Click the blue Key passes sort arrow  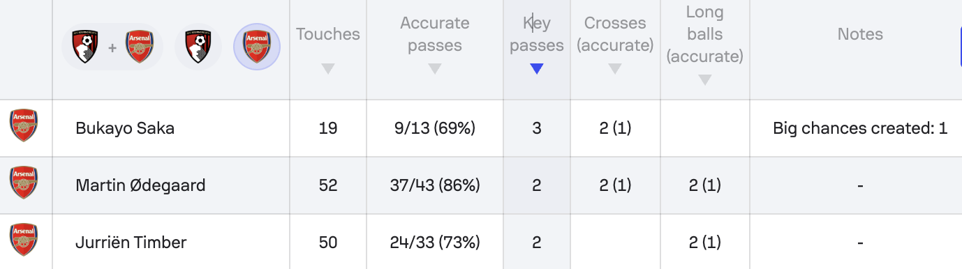536,69
